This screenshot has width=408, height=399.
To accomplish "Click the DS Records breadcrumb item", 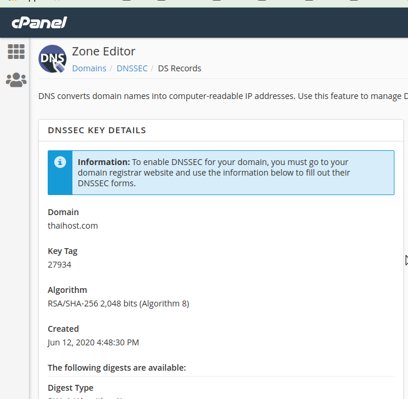I will pos(180,68).
